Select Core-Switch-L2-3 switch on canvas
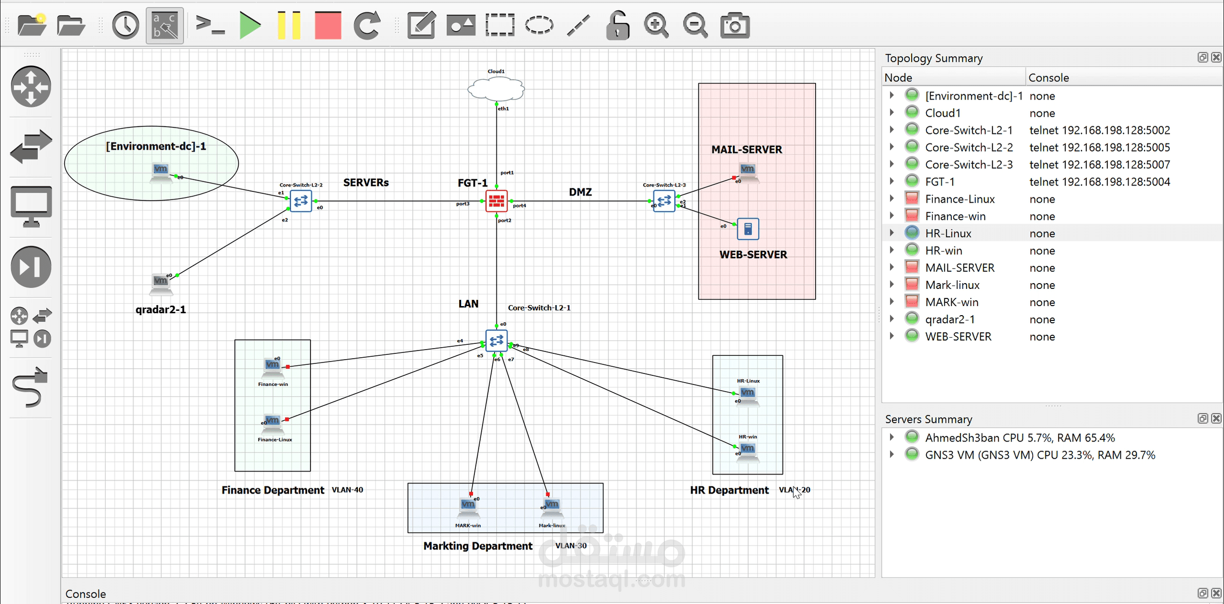Viewport: 1224px width, 604px height. 664,201
